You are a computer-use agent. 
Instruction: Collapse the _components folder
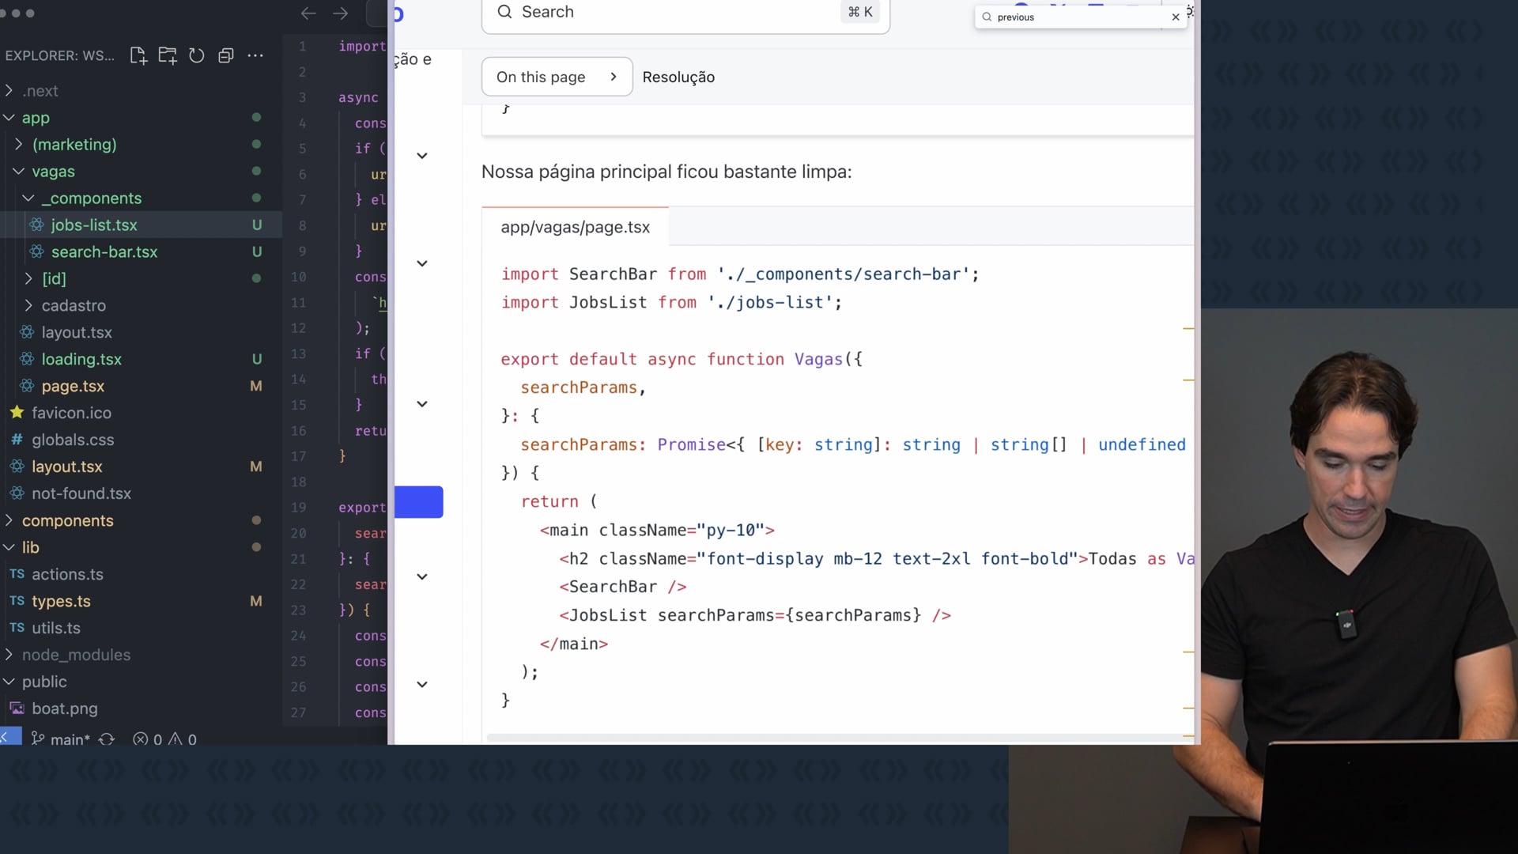pyautogui.click(x=91, y=198)
